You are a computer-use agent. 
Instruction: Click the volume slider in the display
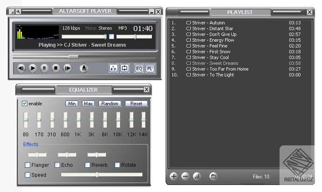click(84, 36)
